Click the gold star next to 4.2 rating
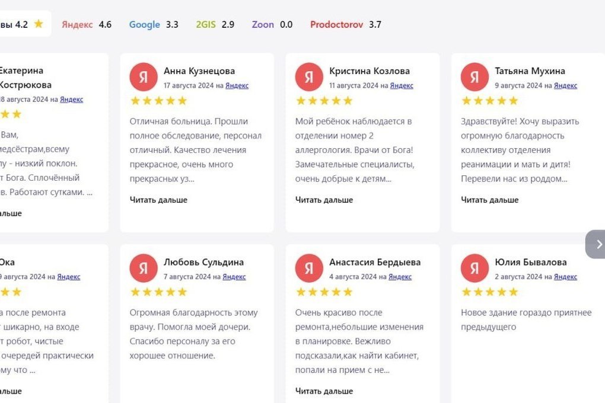 [x=39, y=24]
